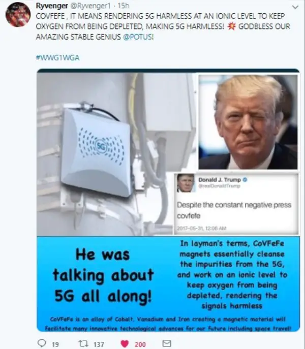
Task: Click the retweet count 137
Action: (99, 344)
